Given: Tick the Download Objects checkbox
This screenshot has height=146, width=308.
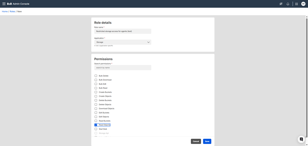Looking at the screenshot, I should coord(96,109).
